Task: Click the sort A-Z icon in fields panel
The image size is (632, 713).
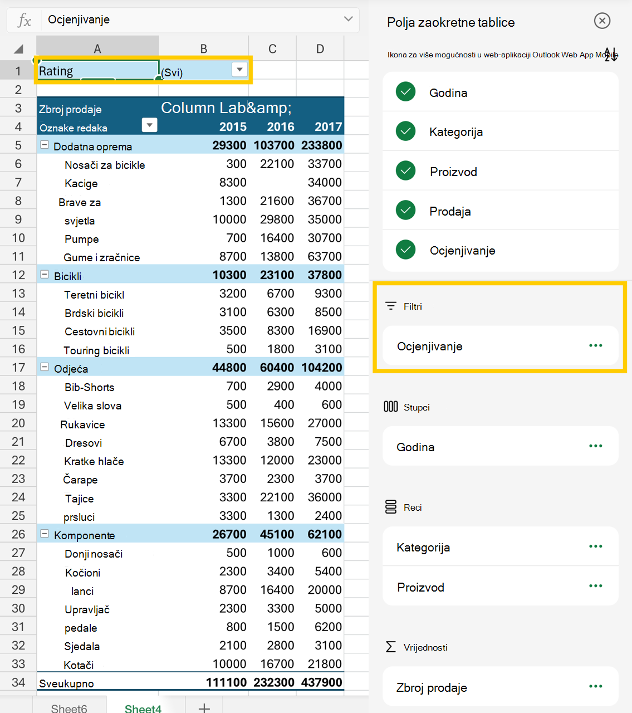Action: (x=610, y=54)
